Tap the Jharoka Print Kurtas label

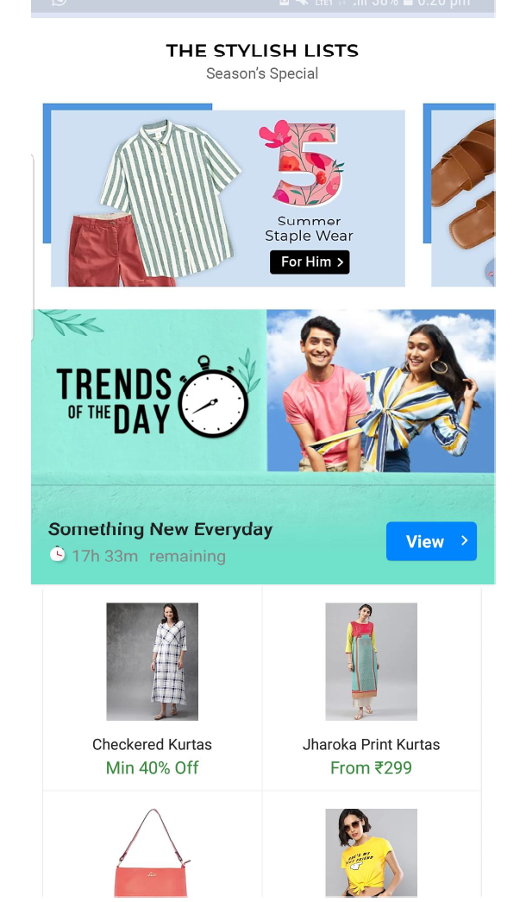tap(372, 744)
